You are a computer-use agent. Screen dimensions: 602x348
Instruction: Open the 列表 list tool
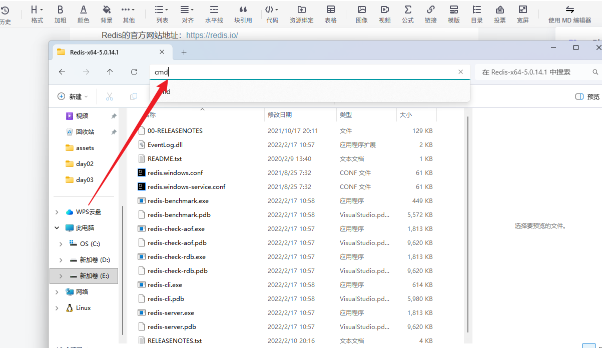coord(162,14)
